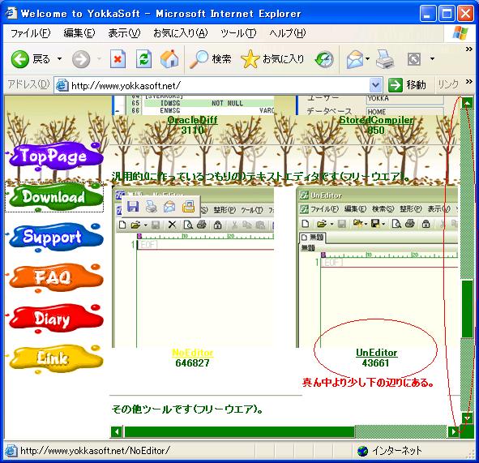Open the ファイル(F) menu
The width and height of the screenshot is (479, 463).
click(x=30, y=32)
